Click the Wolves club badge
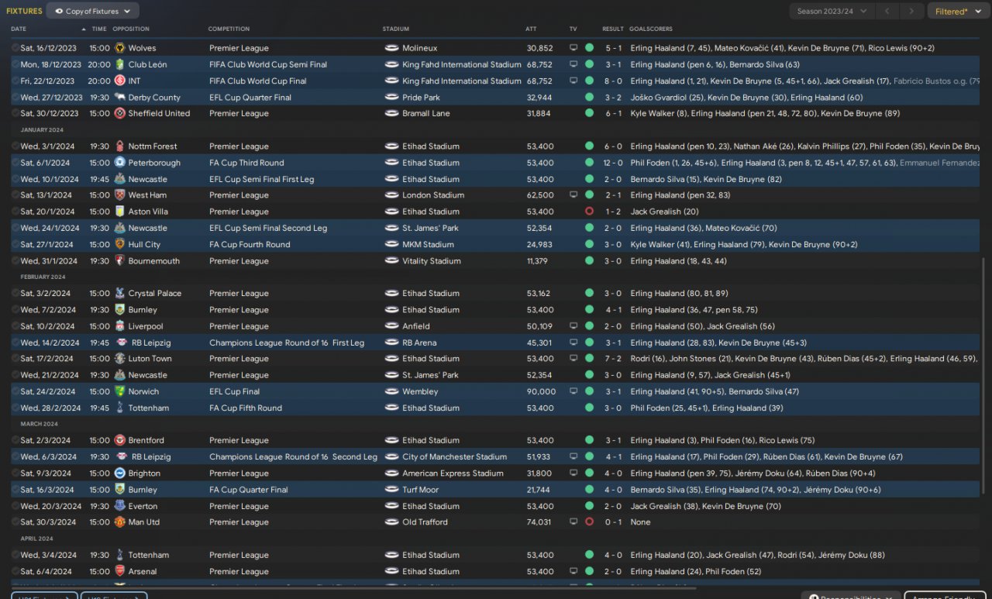The width and height of the screenshot is (992, 599). click(x=120, y=48)
